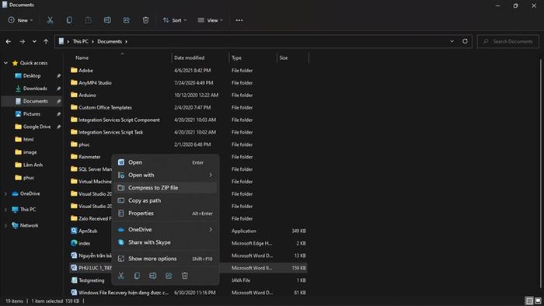544x306 pixels.
Task: Switch to the details view layout toggle
Action: 529,301
